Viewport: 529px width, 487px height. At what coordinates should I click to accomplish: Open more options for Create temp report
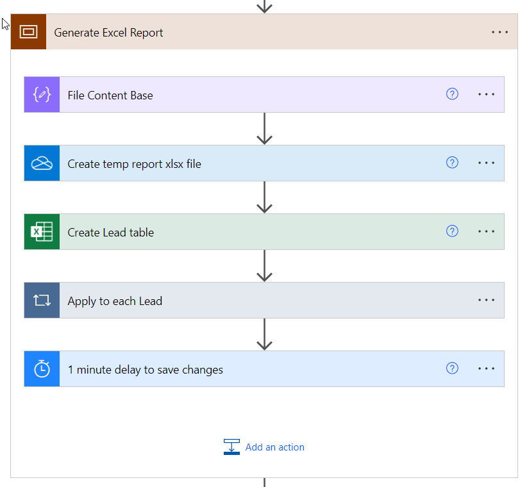coord(487,163)
